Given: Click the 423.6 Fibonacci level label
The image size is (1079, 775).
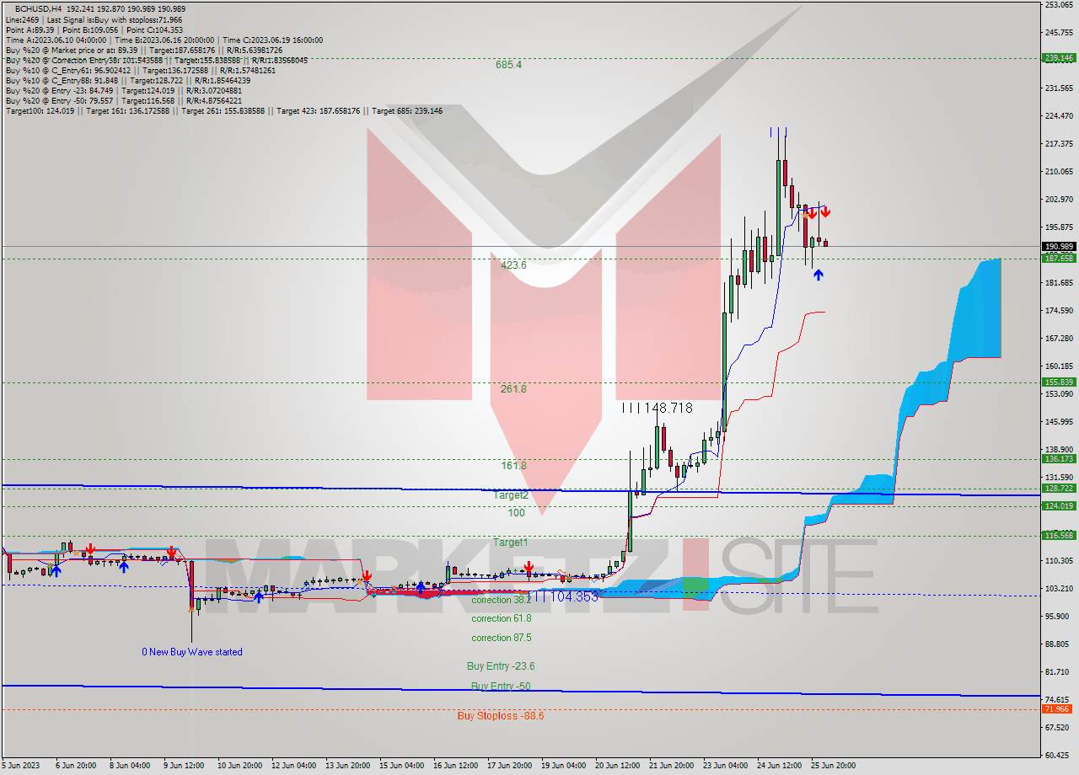Looking at the screenshot, I should (513, 265).
